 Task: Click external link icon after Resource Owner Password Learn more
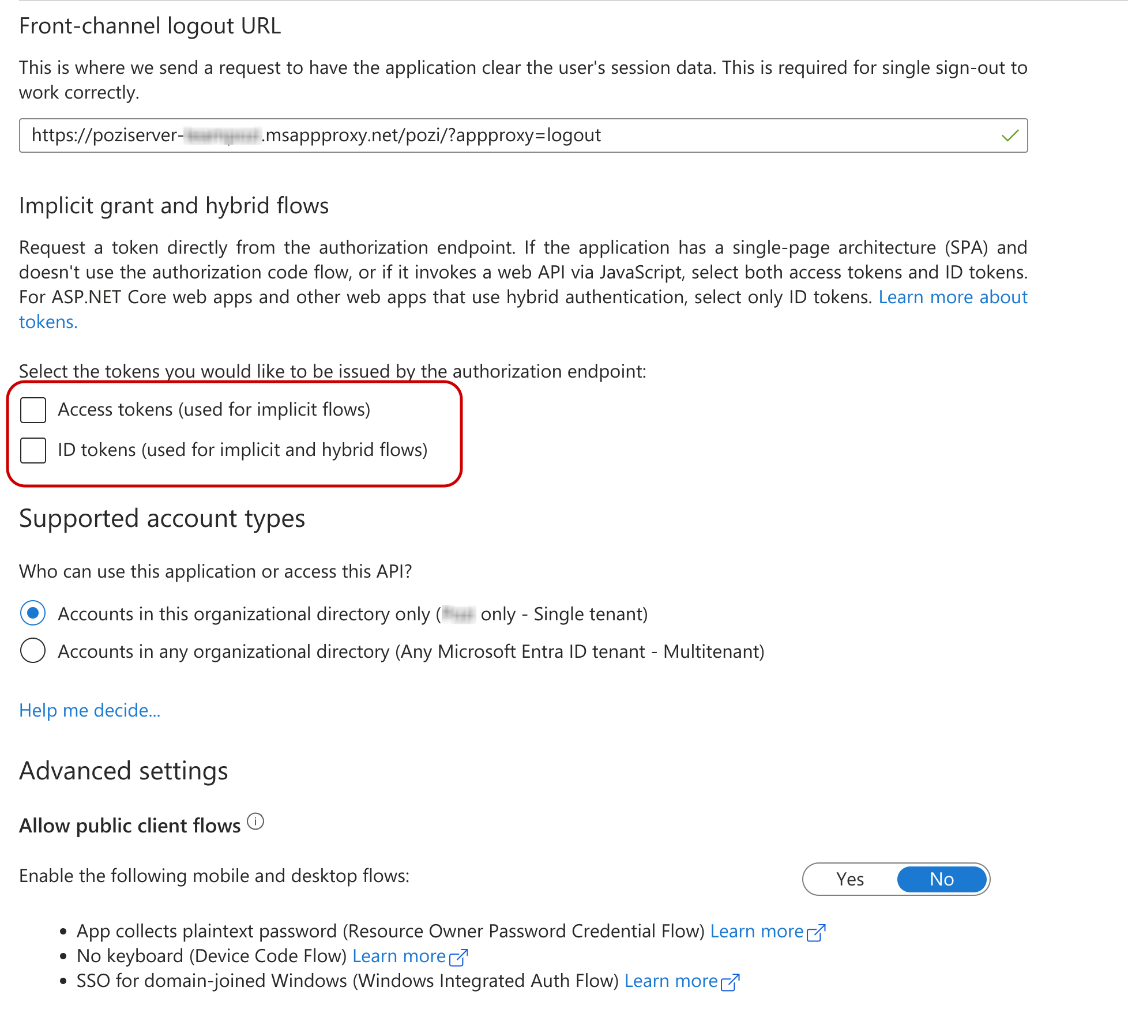click(817, 933)
